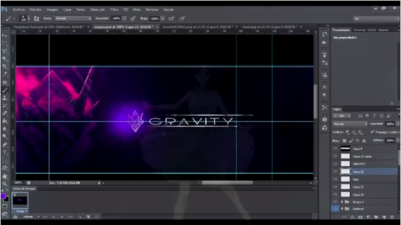This screenshot has width=401, height=225.
Task: Open brush preset picker dropdown
Action: pos(29,18)
